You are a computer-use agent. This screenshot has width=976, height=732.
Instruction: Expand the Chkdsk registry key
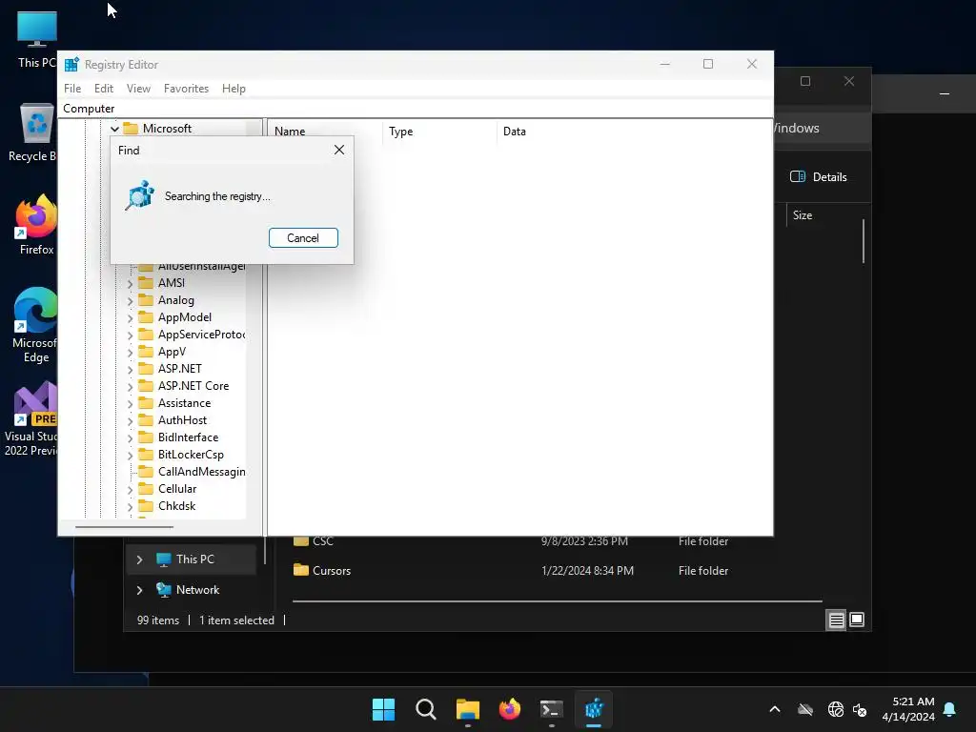130,507
